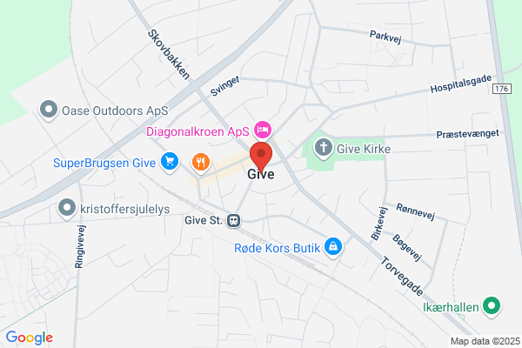Click the orange restaurant fork-and-knife marker
The image size is (522, 348).
point(201,163)
